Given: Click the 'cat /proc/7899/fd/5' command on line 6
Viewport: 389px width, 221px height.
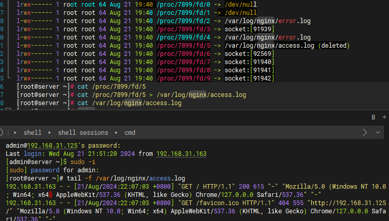Looking at the screenshot, I should 112,87.
